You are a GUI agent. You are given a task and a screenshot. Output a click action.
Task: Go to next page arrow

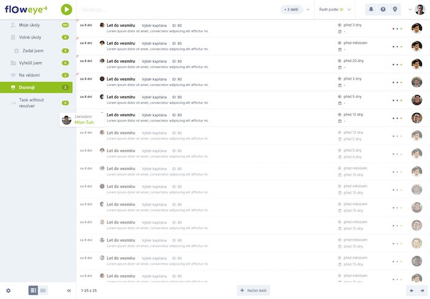point(422,290)
